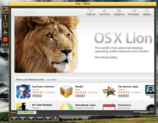The width and height of the screenshot is (158, 123).
Task: Click the Fantastical title
Action: click(x=124, y=105)
